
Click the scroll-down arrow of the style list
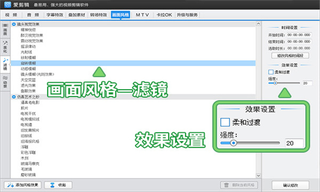point(258,175)
